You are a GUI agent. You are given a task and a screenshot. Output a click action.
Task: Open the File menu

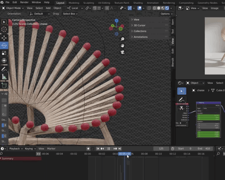pos(7,2)
